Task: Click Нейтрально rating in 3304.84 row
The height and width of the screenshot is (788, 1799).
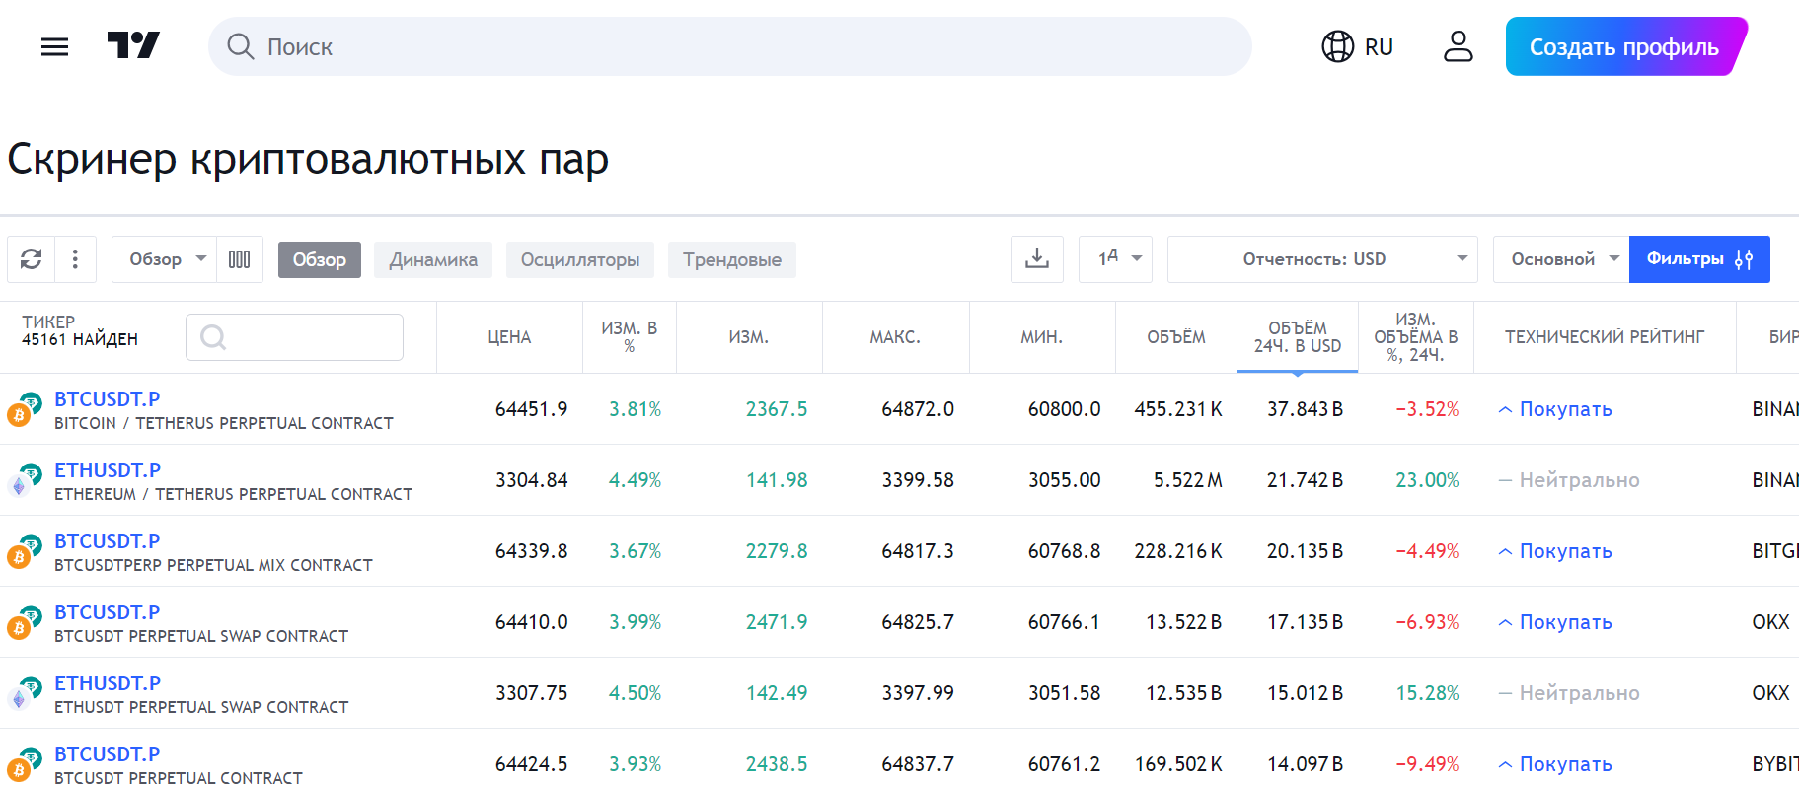Action: click(1569, 480)
